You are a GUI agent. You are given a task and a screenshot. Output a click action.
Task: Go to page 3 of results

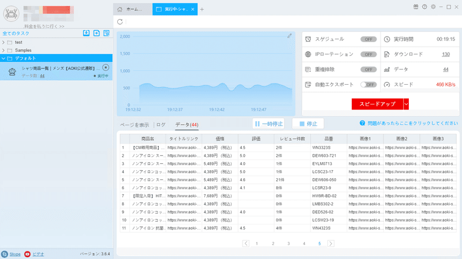[x=288, y=243]
